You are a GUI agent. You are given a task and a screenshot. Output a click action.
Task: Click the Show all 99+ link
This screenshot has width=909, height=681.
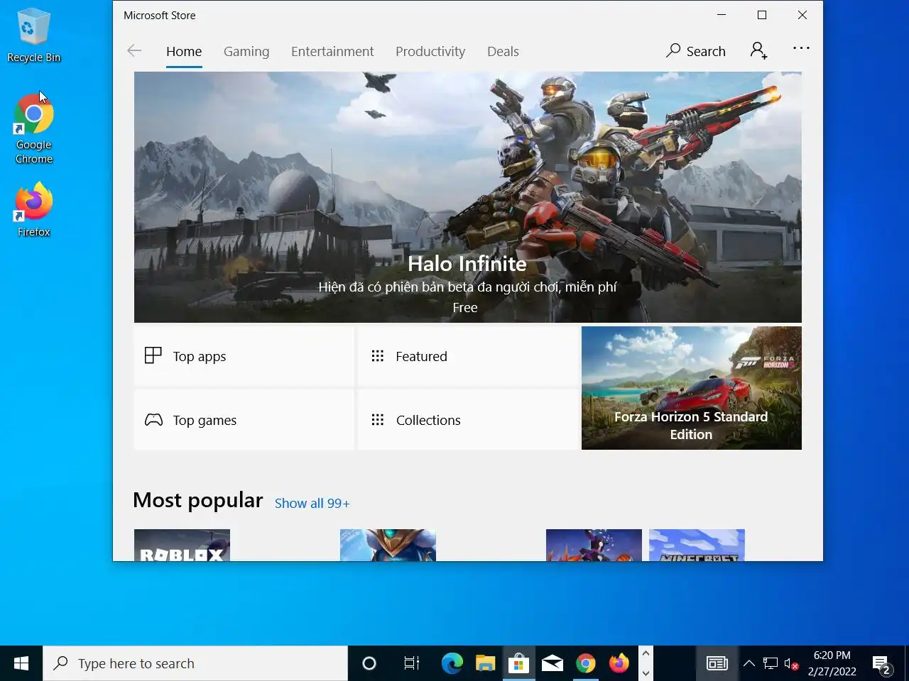tap(312, 503)
